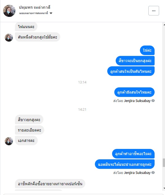Select the ลูกค้าสนใจเป็นคันไหนคะ sent message
Viewport: 165px width, 195px height.
(131, 71)
